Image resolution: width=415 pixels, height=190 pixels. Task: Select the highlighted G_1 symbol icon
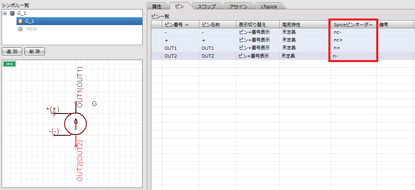coord(20,21)
